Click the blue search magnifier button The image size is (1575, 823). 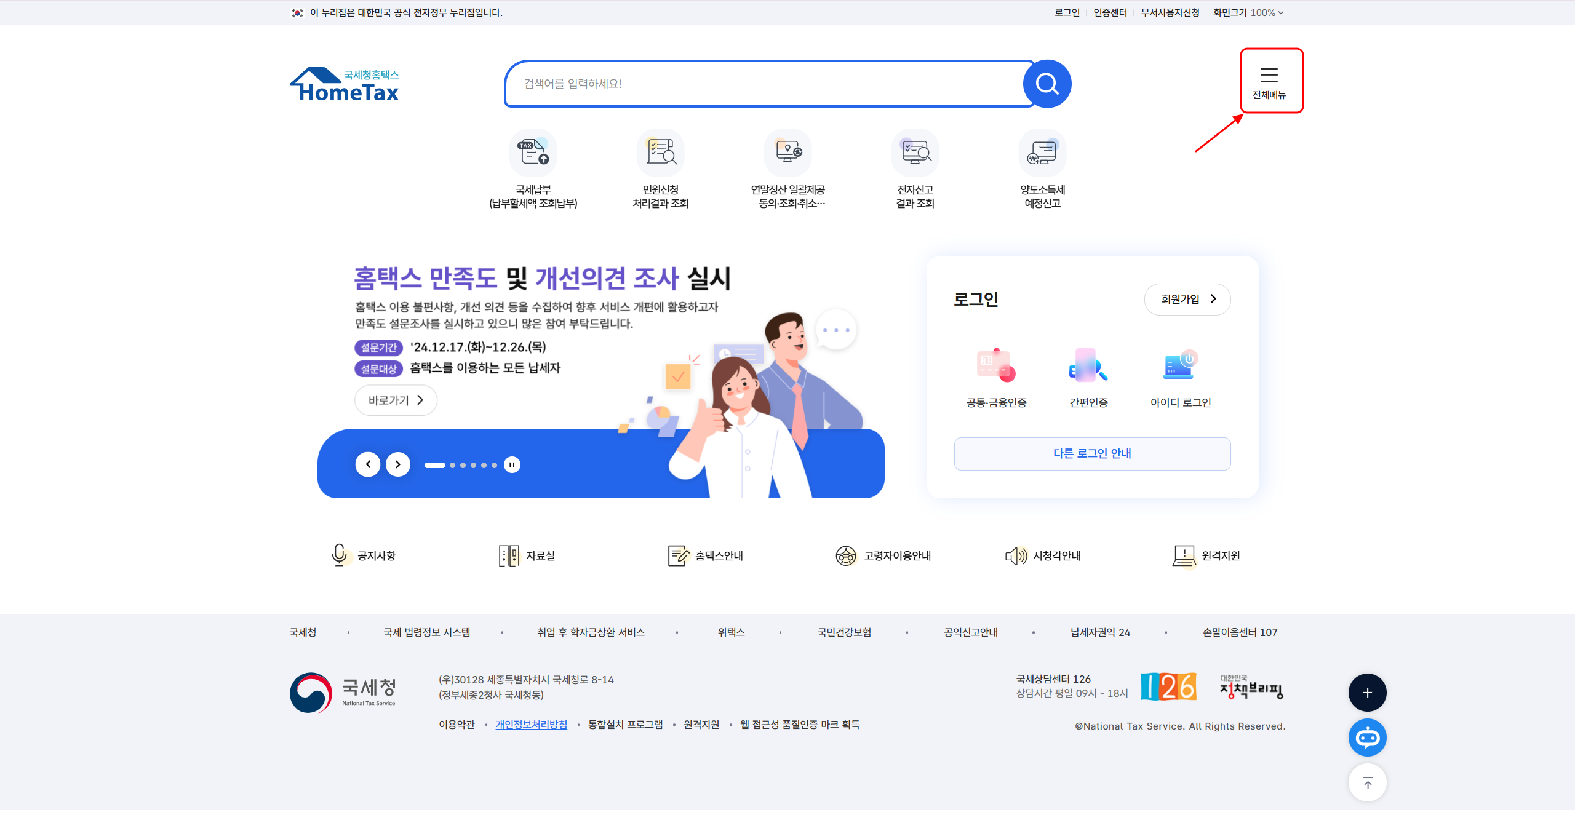[x=1047, y=84]
